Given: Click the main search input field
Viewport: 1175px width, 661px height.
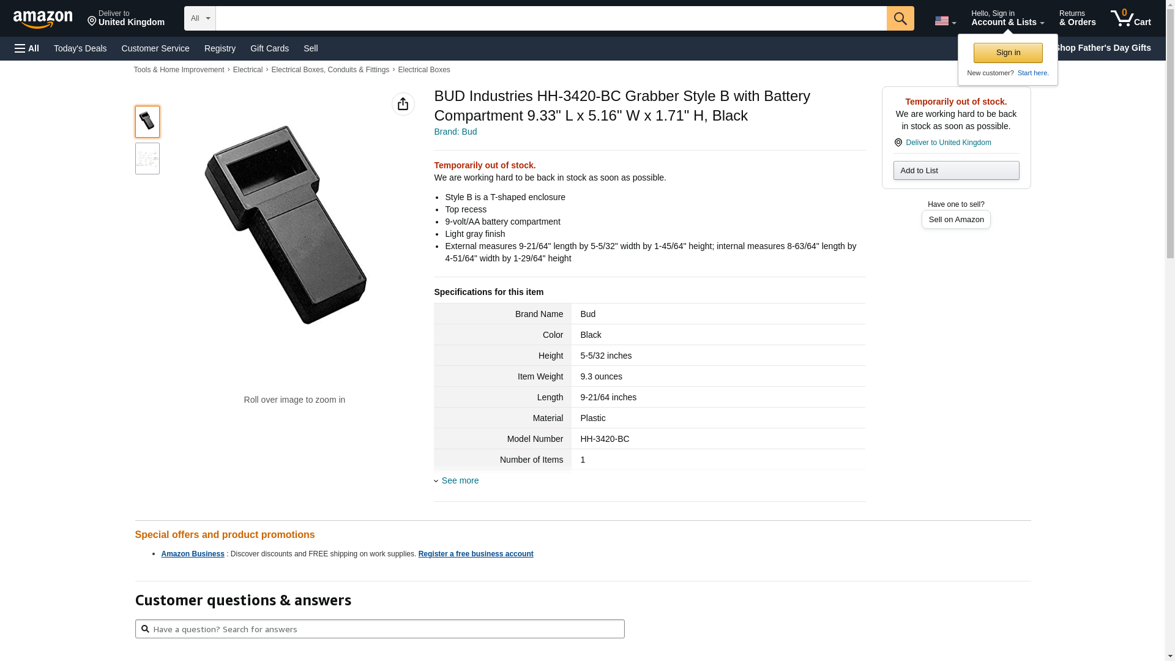Looking at the screenshot, I should [x=551, y=18].
